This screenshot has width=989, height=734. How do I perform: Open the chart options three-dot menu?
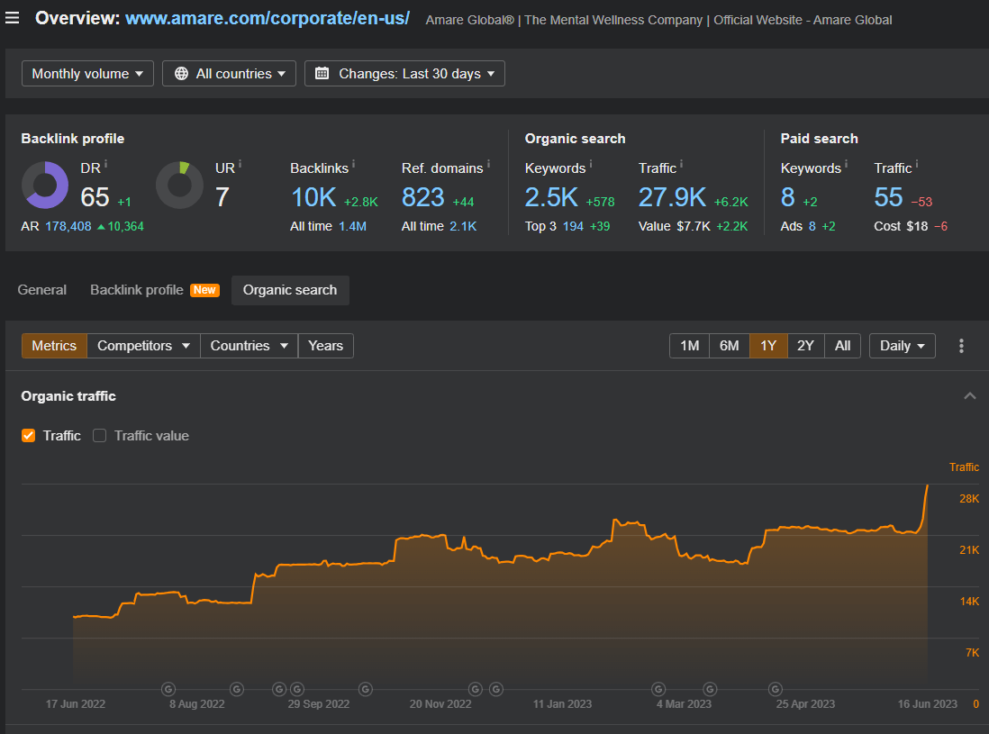pyautogui.click(x=961, y=346)
